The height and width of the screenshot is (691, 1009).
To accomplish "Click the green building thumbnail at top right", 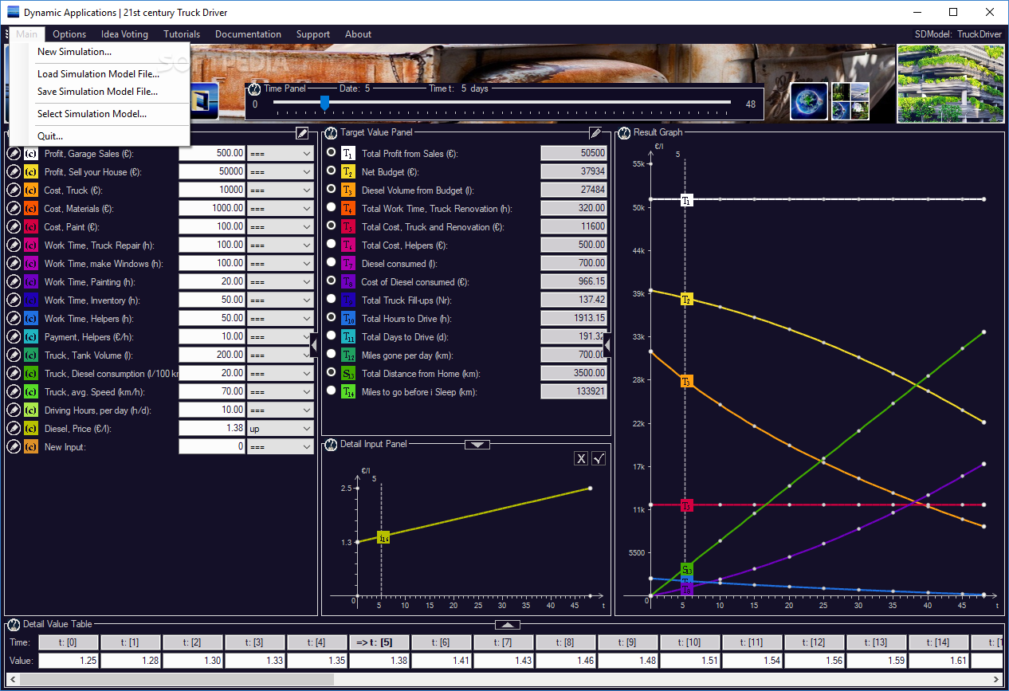I will tap(950, 84).
